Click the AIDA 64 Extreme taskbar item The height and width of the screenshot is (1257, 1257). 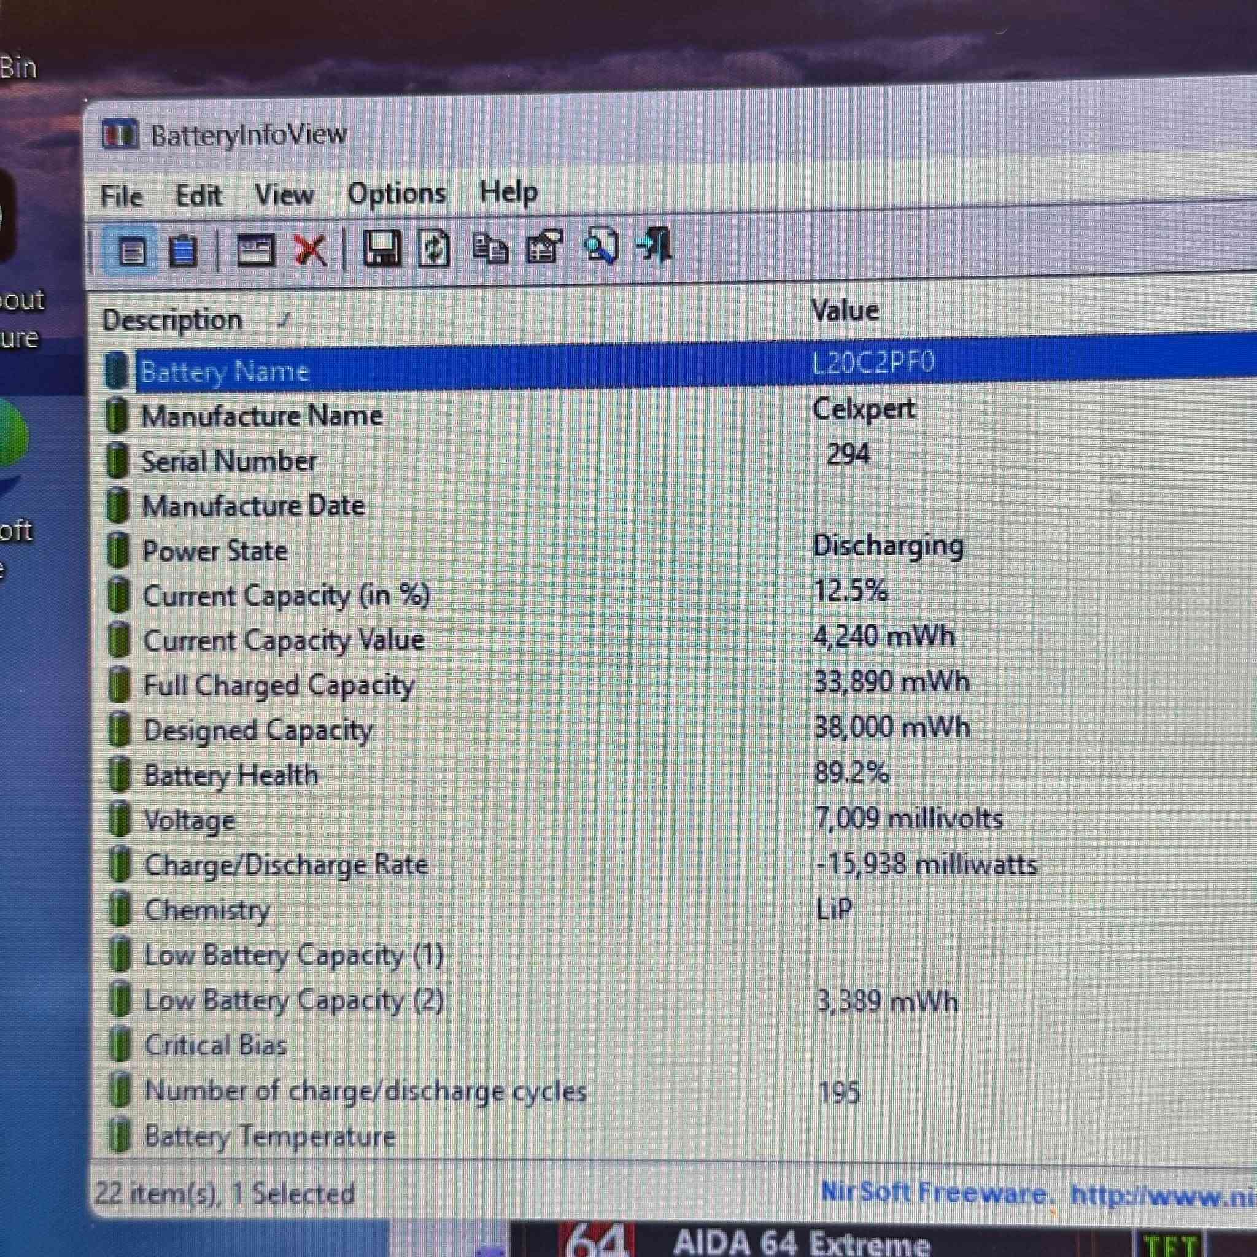click(748, 1240)
